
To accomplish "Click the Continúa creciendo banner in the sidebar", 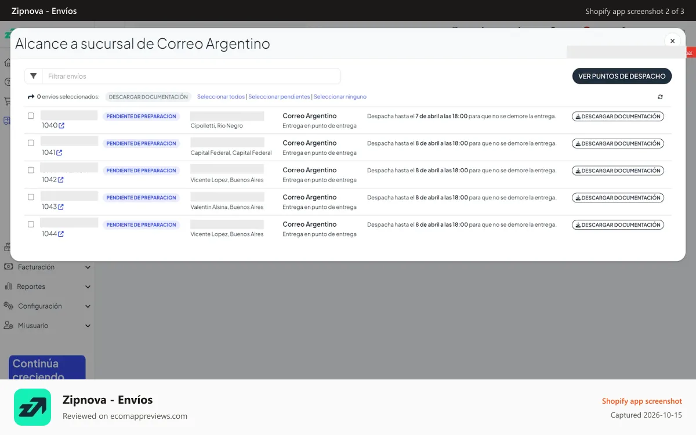I will (47, 368).
